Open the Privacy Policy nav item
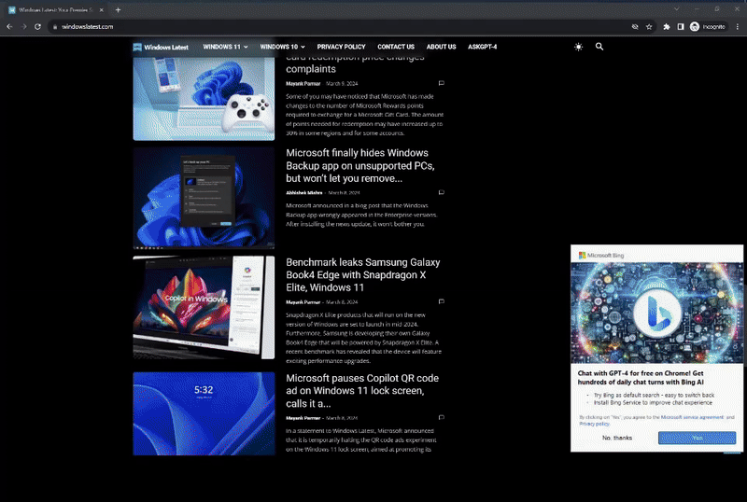 click(341, 47)
